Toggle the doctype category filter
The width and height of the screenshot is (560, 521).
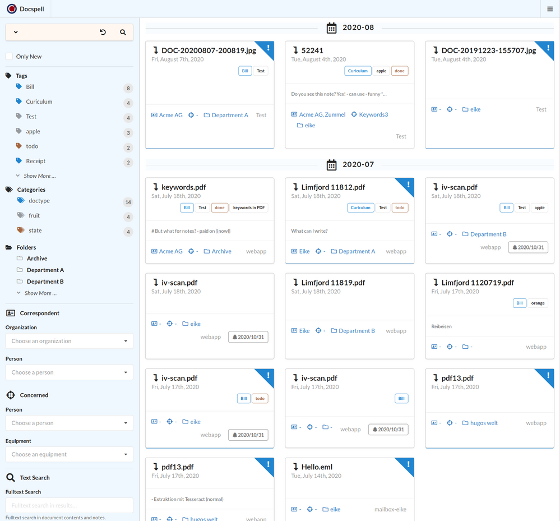point(38,201)
